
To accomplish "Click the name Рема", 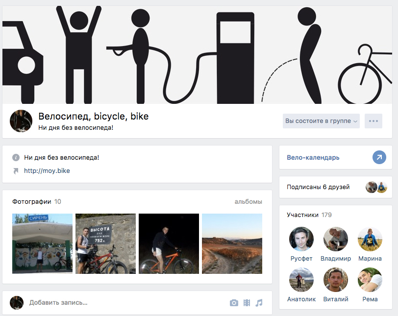I will [x=370, y=299].
